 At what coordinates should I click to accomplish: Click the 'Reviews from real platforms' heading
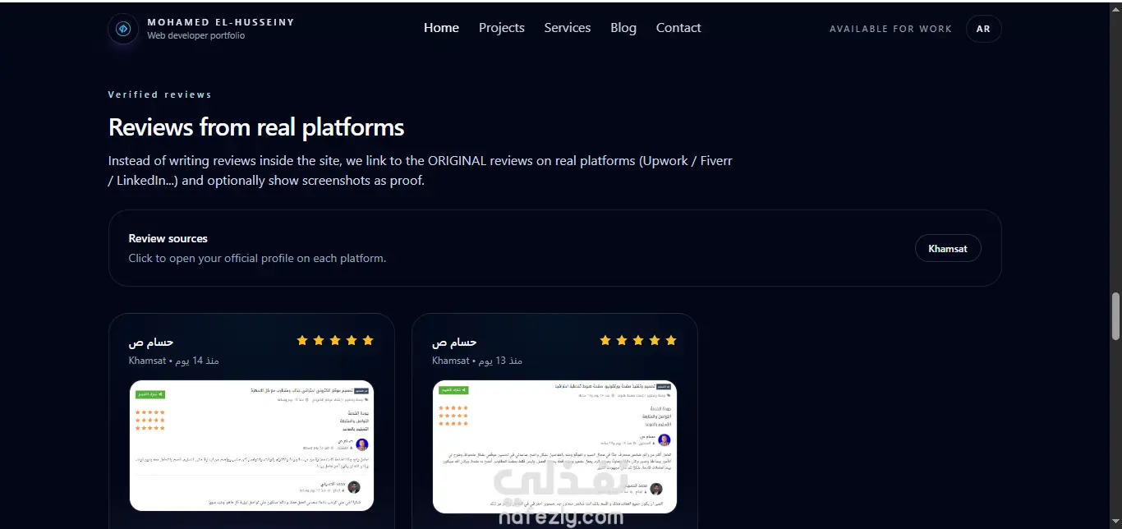(256, 127)
